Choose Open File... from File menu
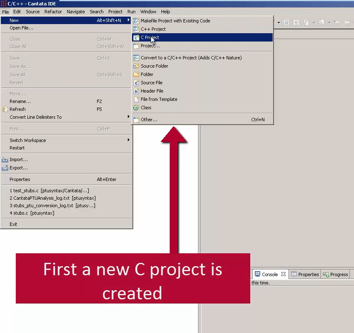This screenshot has width=354, height=333. tap(66, 28)
